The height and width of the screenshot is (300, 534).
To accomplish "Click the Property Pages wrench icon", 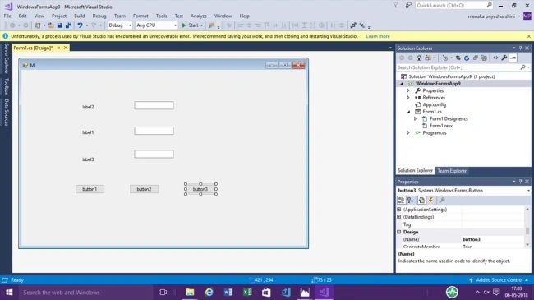I will (x=442, y=200).
